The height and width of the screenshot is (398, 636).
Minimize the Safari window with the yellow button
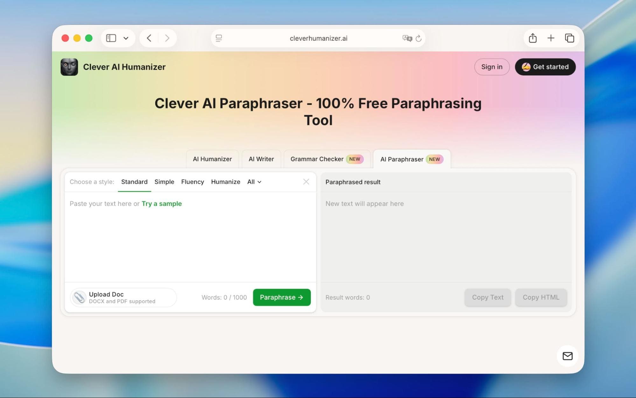coord(77,38)
